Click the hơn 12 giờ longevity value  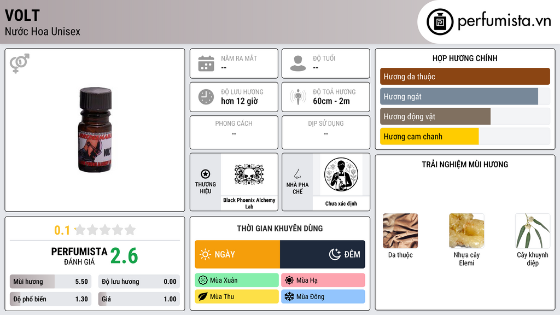tap(240, 101)
